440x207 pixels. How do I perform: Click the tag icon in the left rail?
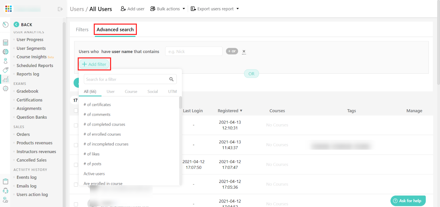tap(5, 70)
